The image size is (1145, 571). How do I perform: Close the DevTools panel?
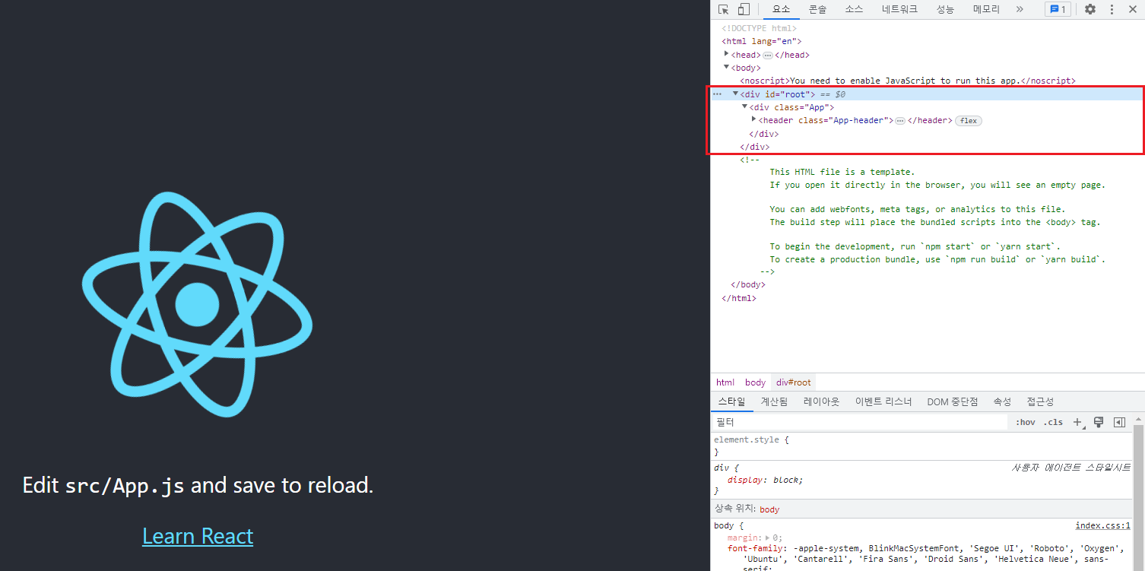(1132, 9)
